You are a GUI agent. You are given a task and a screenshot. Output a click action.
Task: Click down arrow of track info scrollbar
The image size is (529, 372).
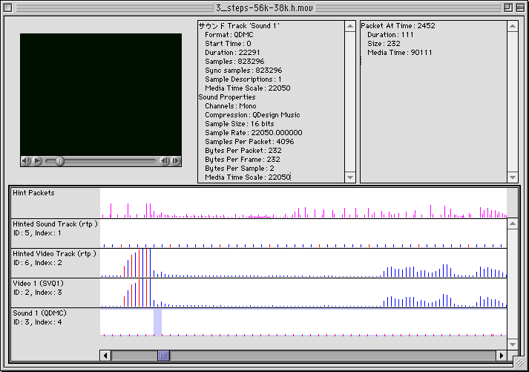pos(350,177)
